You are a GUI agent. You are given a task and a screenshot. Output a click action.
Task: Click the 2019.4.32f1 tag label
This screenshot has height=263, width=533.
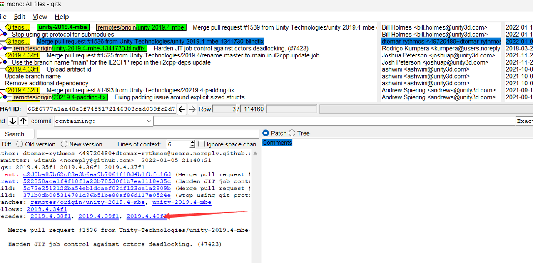click(x=23, y=90)
